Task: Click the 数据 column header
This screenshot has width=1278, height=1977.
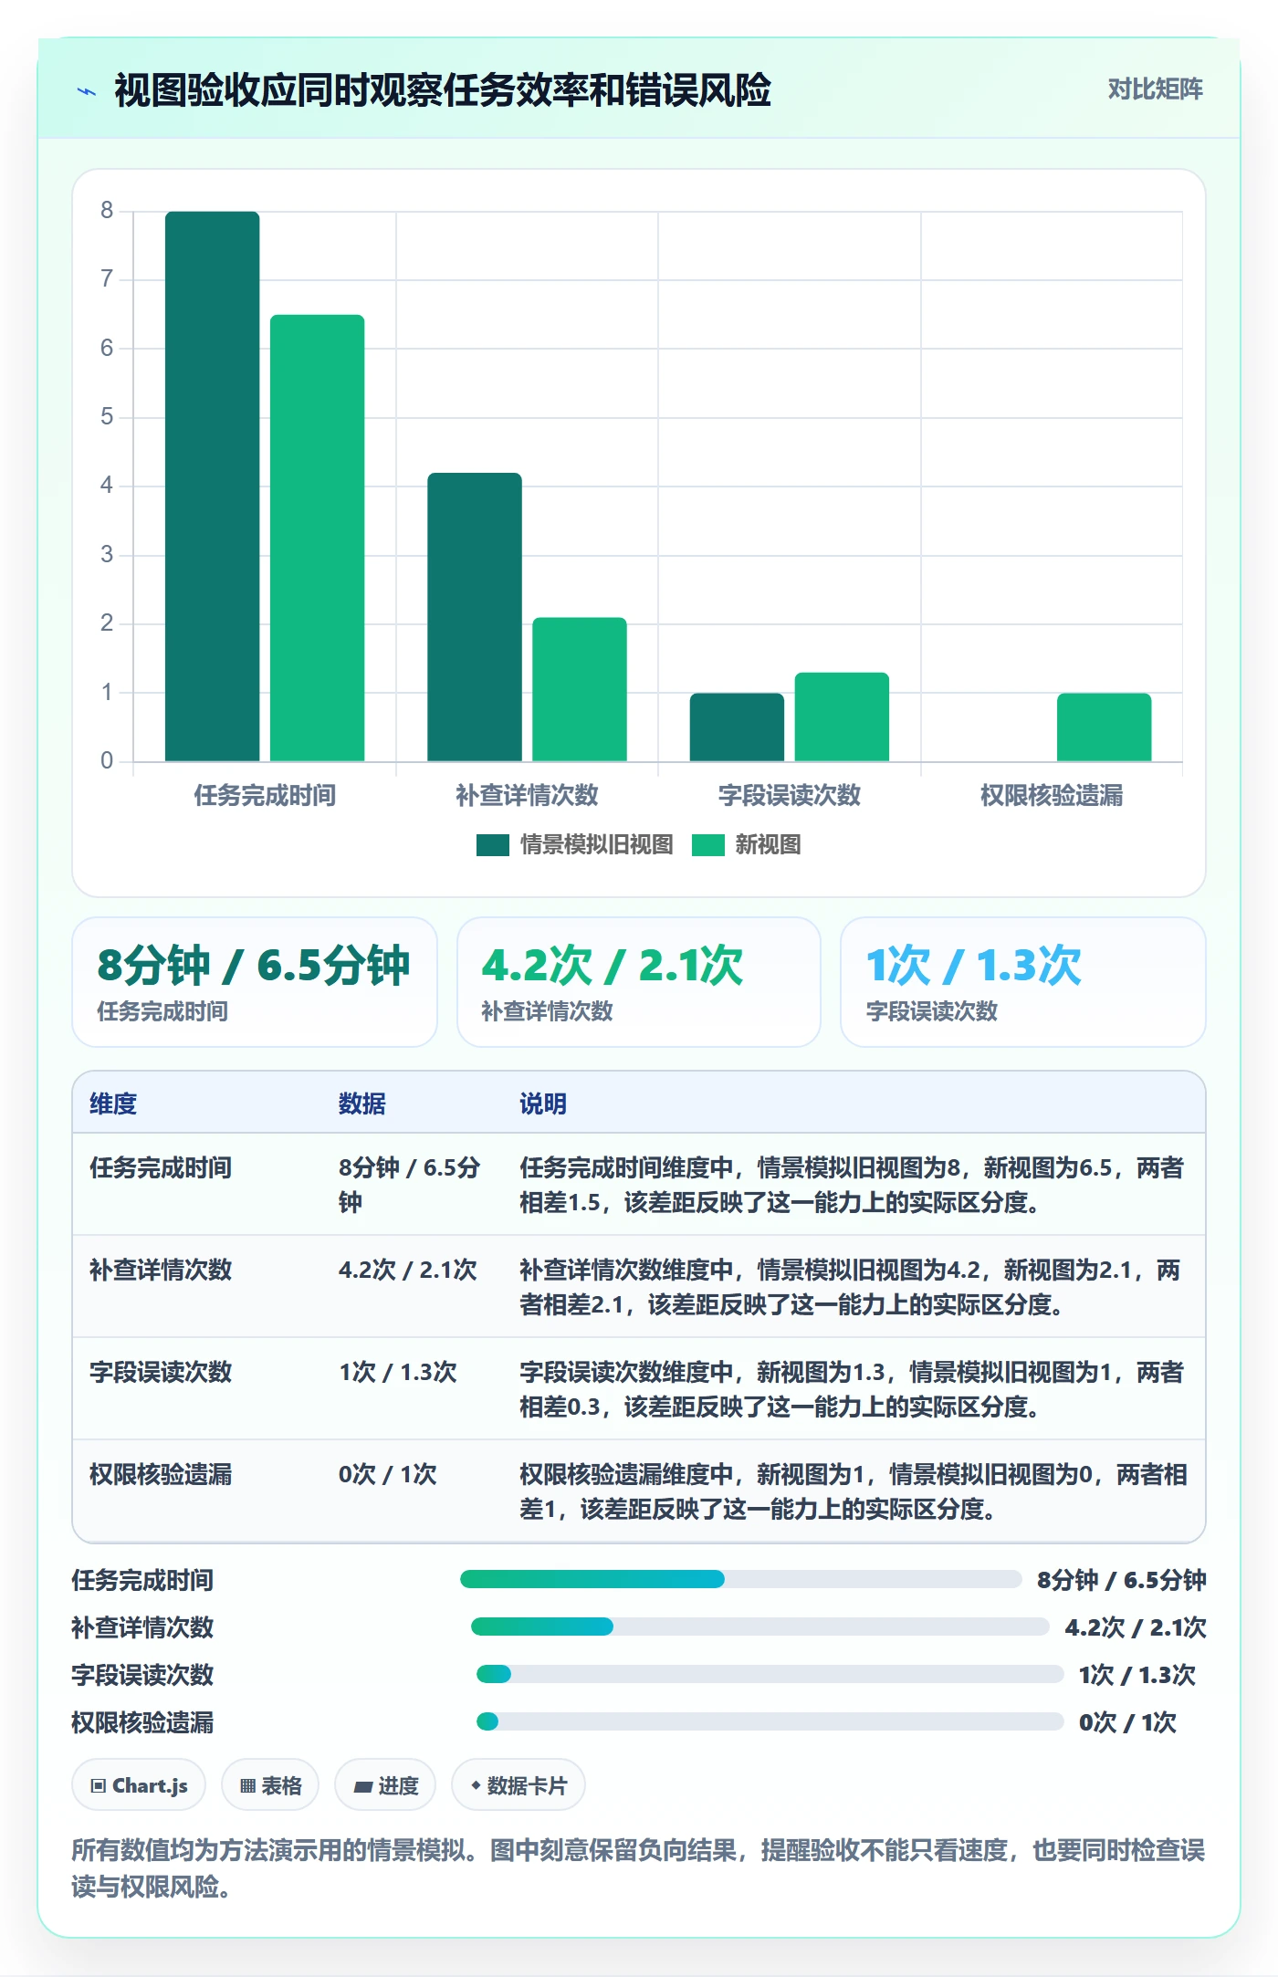Action: click(362, 1104)
